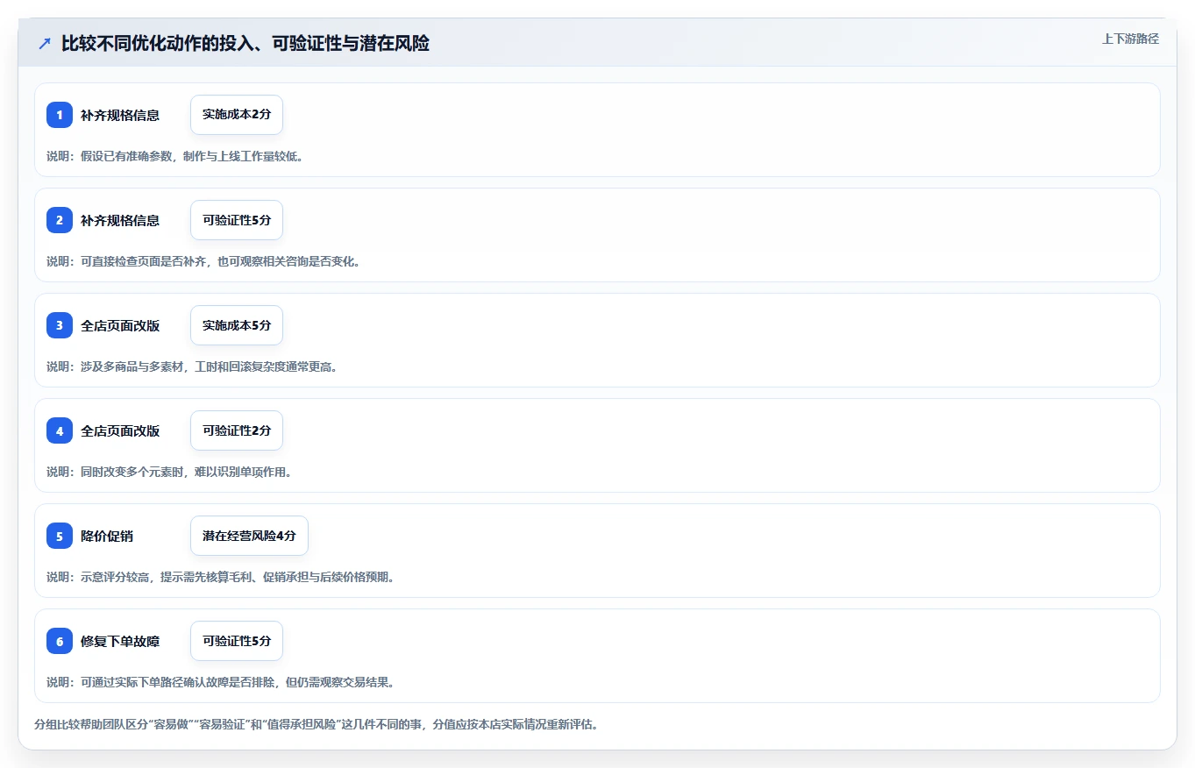
Task: Click number badge 2 for 补齐规格信息
Action: click(60, 220)
